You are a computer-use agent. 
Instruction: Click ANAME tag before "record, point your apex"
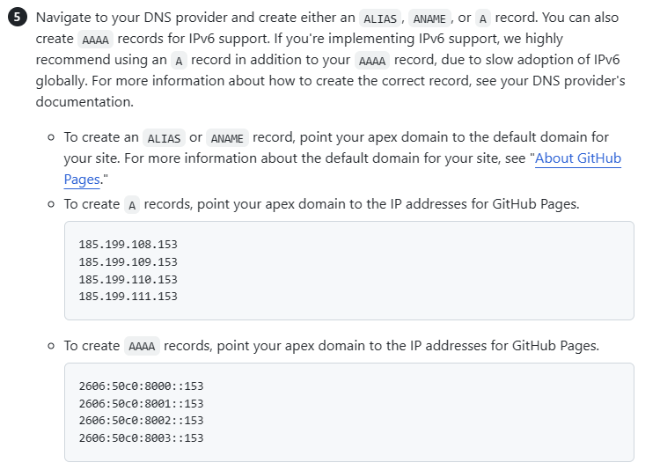(227, 138)
